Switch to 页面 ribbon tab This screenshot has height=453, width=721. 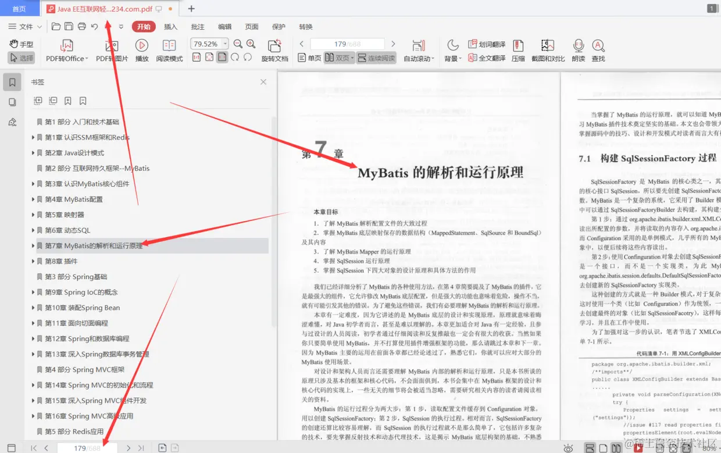click(x=252, y=27)
